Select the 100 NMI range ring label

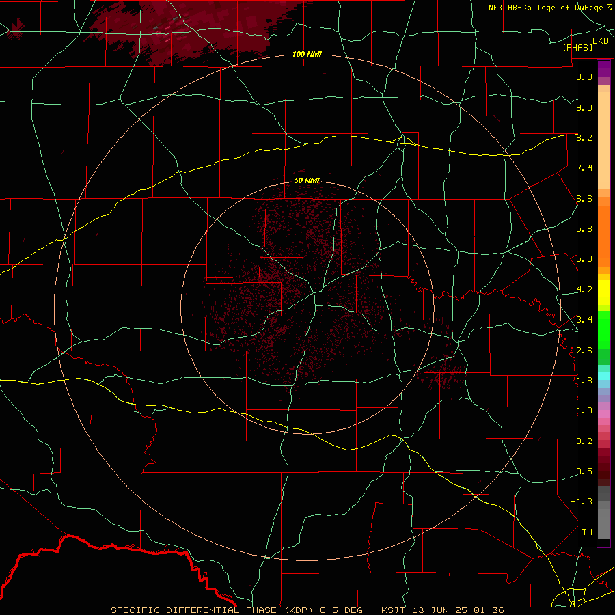click(307, 54)
